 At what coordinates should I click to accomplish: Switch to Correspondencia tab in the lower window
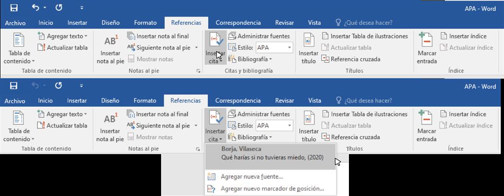(x=238, y=101)
